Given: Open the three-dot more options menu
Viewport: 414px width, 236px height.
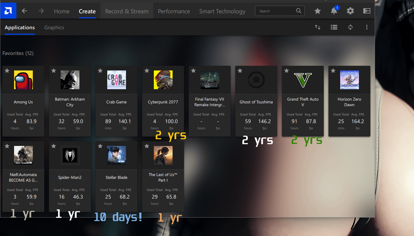Looking at the screenshot, I should click(367, 27).
